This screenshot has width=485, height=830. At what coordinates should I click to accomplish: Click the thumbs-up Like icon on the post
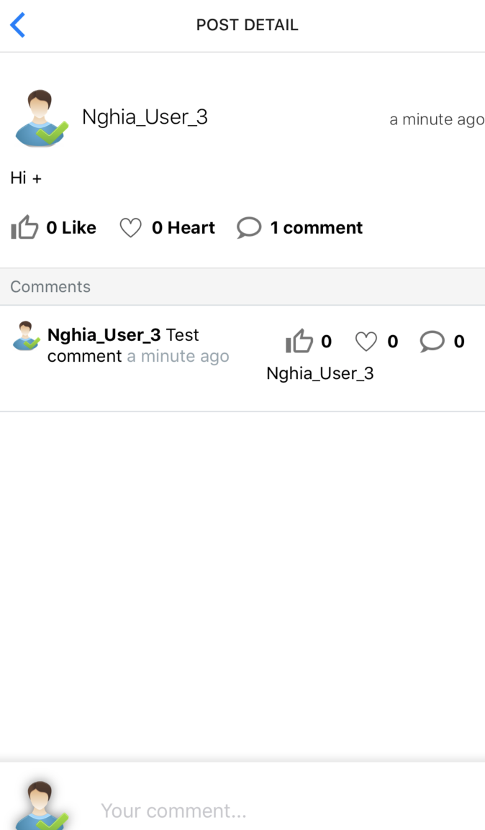point(24,227)
